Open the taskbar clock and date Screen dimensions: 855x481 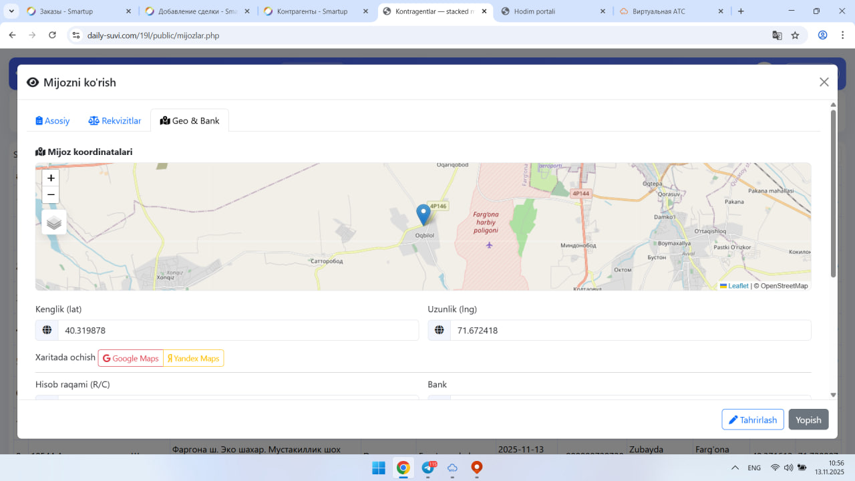pyautogui.click(x=830, y=468)
